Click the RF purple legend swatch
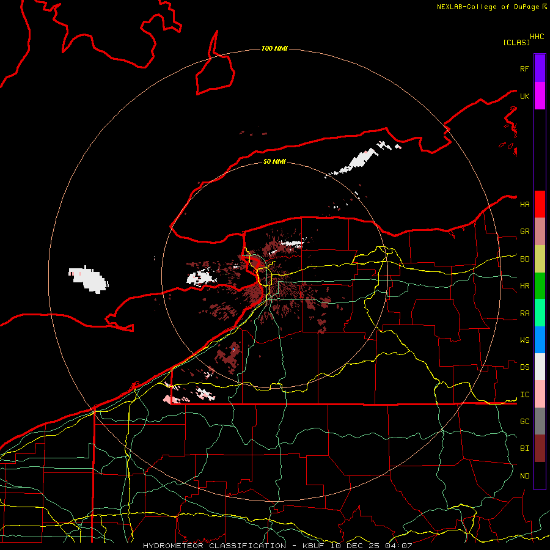550x550 pixels. tap(540, 68)
